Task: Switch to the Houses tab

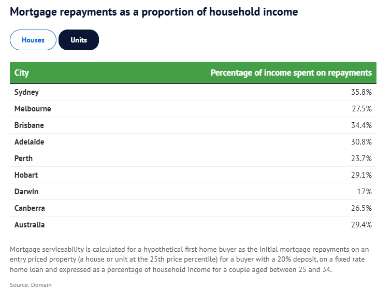Action: point(33,40)
